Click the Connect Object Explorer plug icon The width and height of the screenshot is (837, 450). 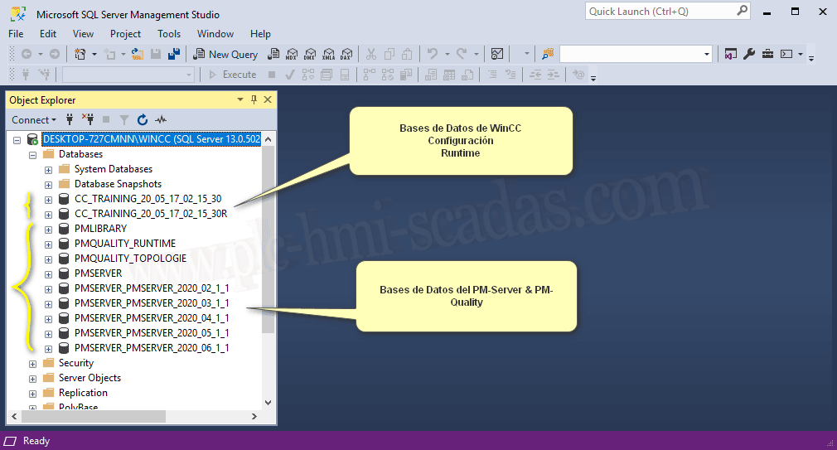70,120
